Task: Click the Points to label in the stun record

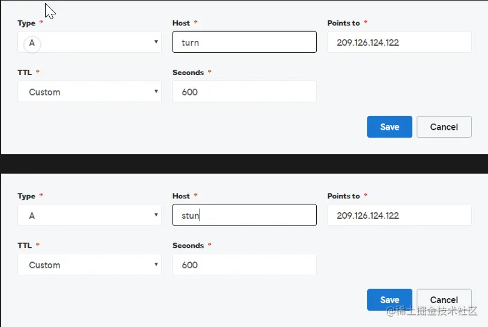Action: [343, 196]
